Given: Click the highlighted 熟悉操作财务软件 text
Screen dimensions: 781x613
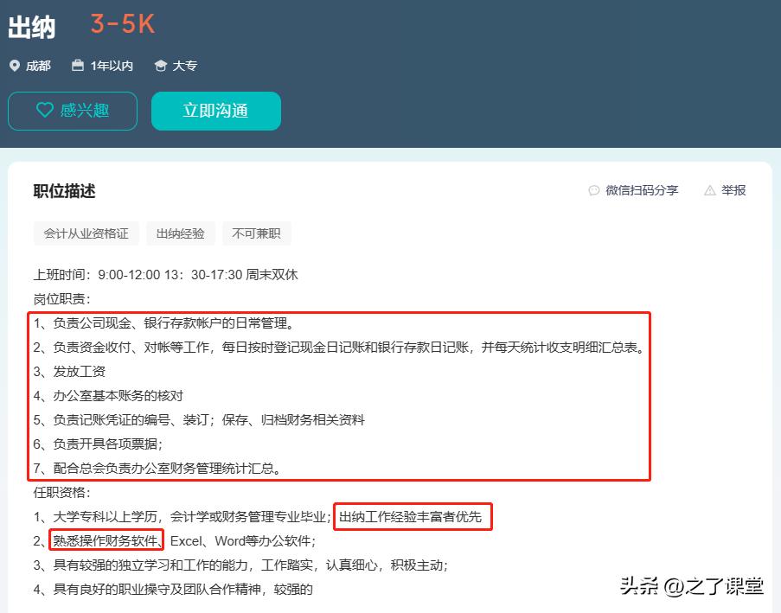Looking at the screenshot, I should click(x=107, y=540).
